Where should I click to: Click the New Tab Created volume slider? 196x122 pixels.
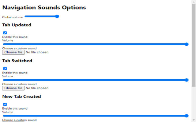[x=95, y=116]
